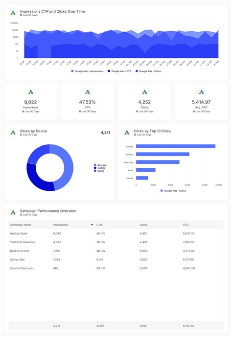Toggle the tablet legend entry in donut chart

coord(99,171)
